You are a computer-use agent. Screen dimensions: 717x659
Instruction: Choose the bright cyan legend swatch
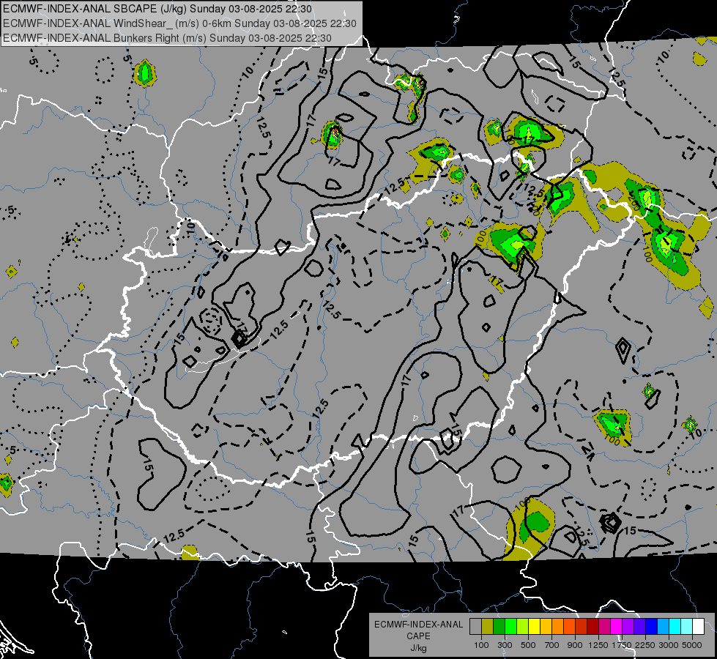pyautogui.click(x=675, y=627)
